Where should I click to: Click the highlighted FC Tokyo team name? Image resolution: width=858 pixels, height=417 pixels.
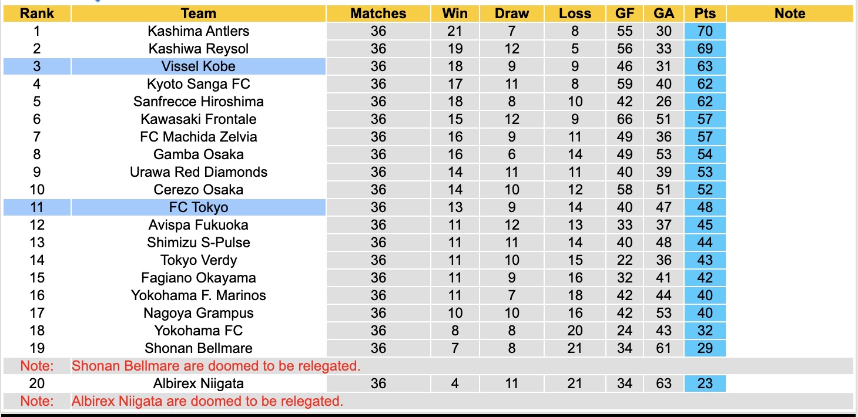pos(199,207)
